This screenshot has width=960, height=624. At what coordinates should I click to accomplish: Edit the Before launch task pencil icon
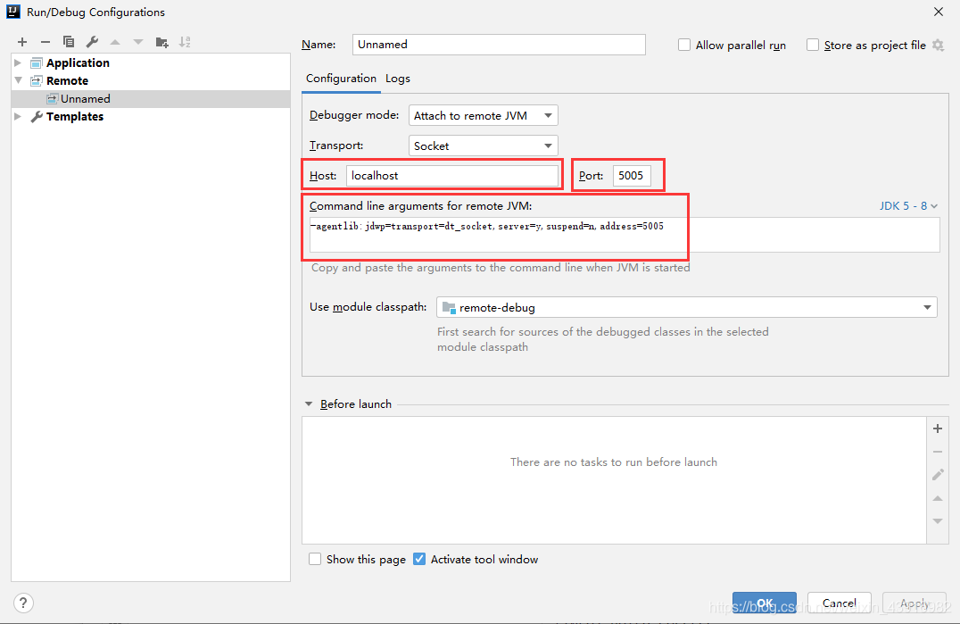coord(938,475)
